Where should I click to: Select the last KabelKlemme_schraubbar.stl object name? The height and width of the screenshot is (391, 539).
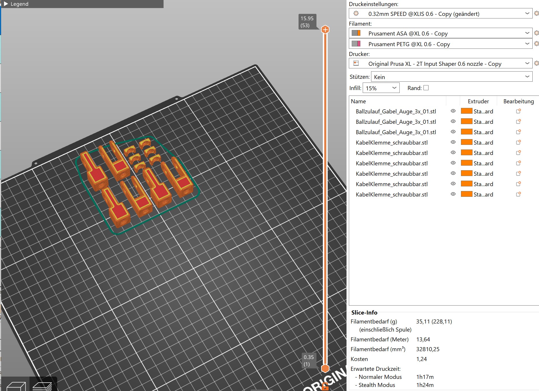tap(392, 194)
